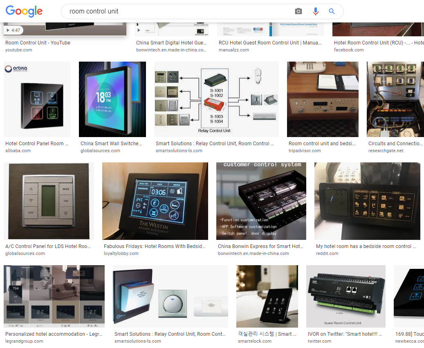424x348 pixels.
Task: Open 'Personalized hotel accommodation - Legr...' title
Action: tap(54, 334)
